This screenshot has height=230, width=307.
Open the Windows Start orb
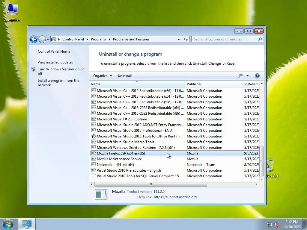click(8, 224)
